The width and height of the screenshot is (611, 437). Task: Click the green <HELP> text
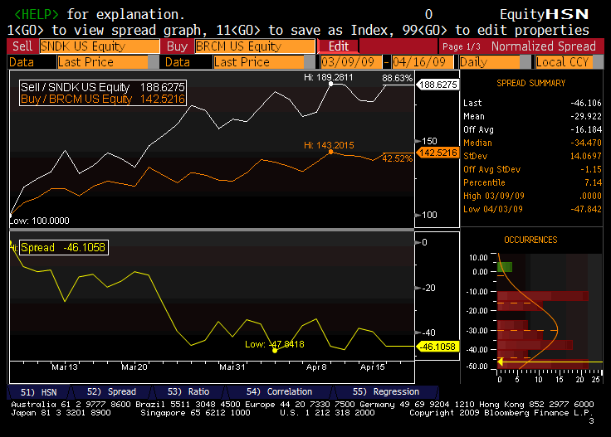tap(37, 14)
